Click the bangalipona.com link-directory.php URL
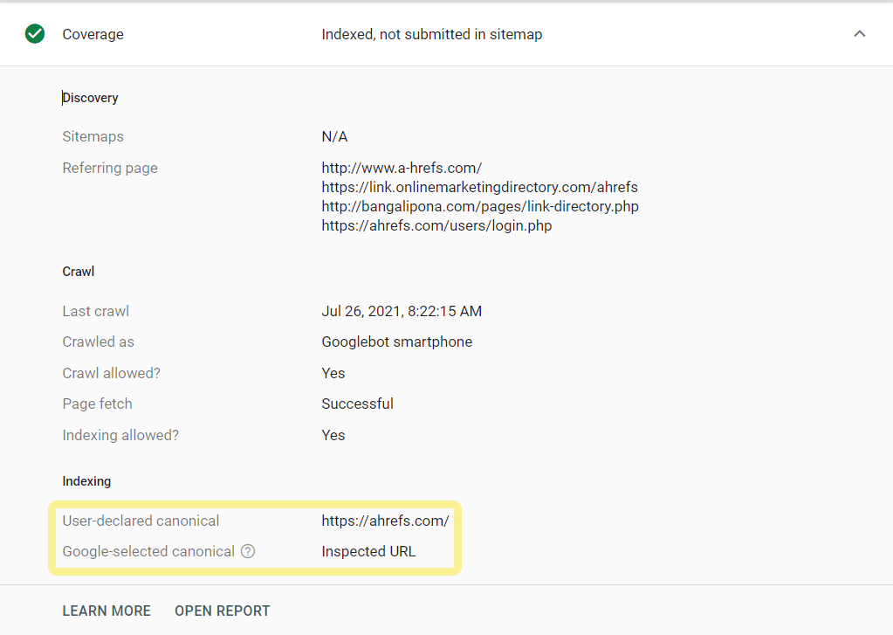This screenshot has width=893, height=635. click(x=480, y=206)
